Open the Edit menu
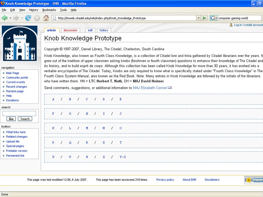 13,10
